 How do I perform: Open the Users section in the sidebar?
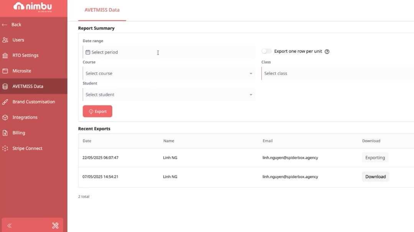(18, 39)
